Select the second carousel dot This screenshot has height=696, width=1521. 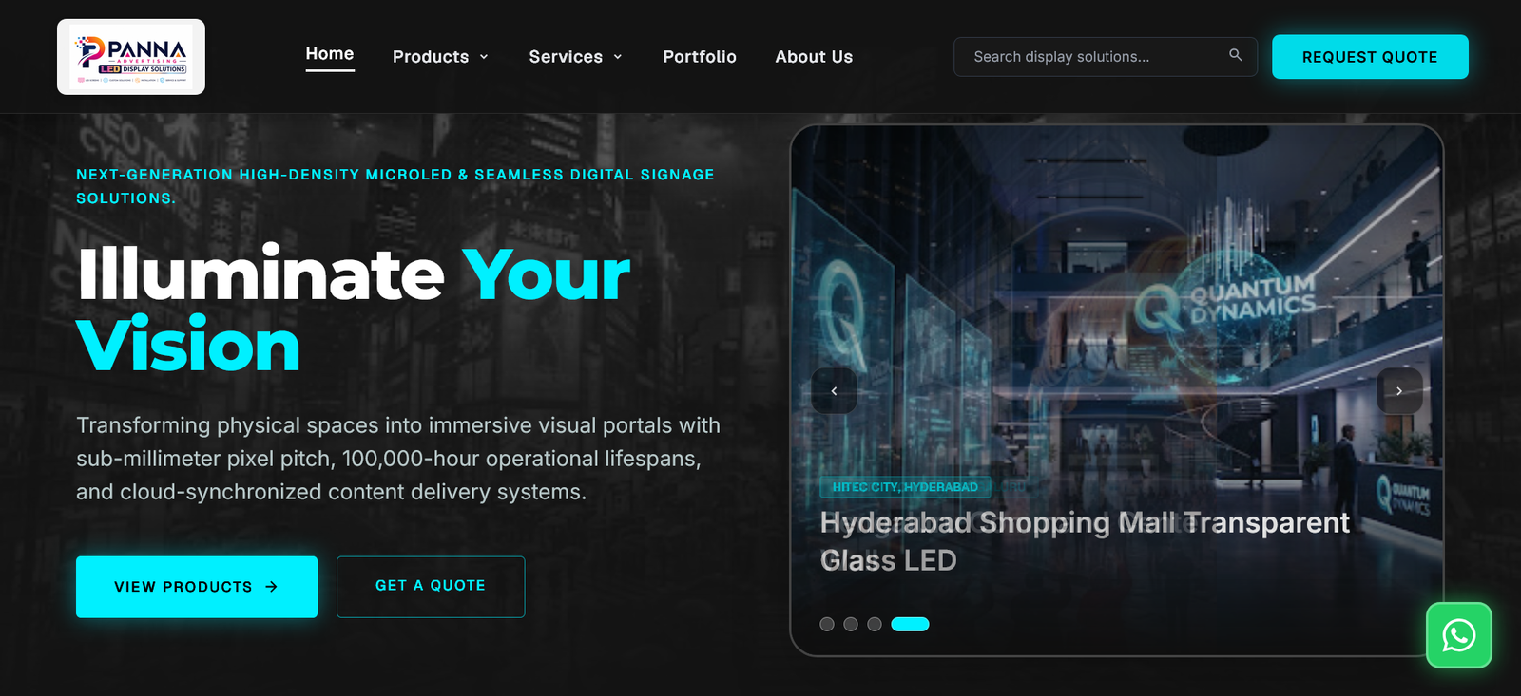pos(851,624)
